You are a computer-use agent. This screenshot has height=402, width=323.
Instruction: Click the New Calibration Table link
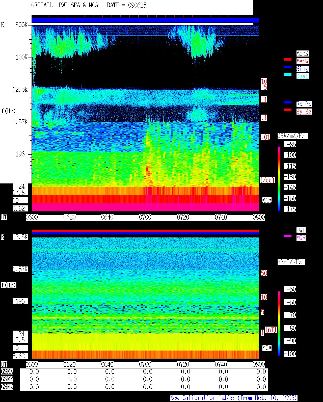[x=234, y=398]
